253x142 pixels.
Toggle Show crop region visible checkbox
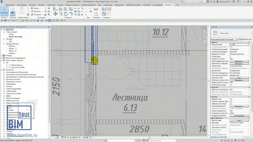click(x=231, y=102)
